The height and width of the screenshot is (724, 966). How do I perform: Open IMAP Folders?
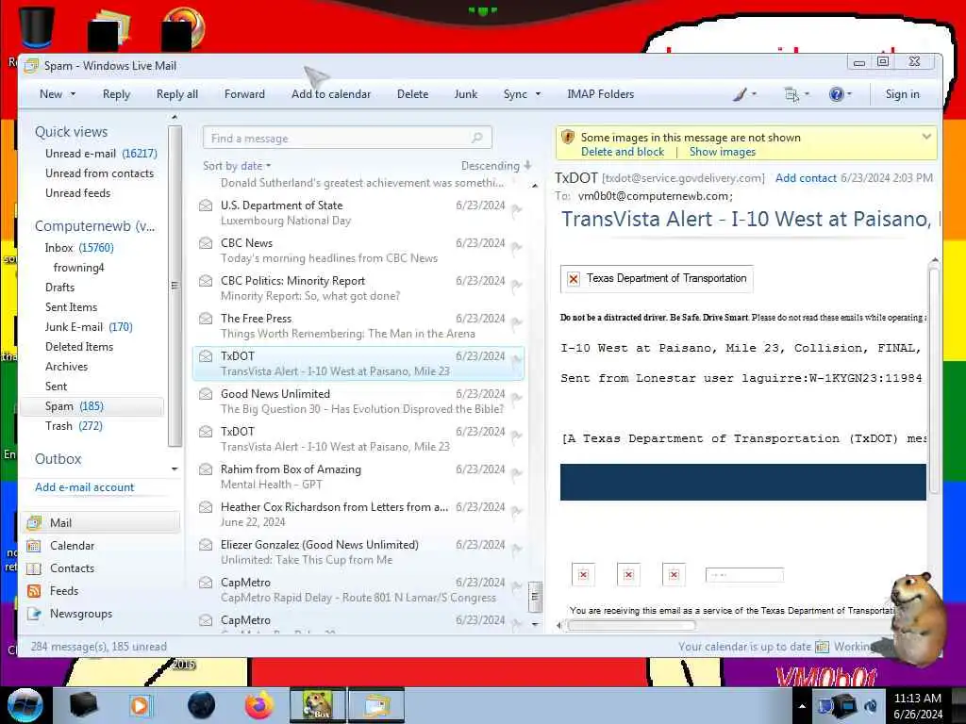600,94
